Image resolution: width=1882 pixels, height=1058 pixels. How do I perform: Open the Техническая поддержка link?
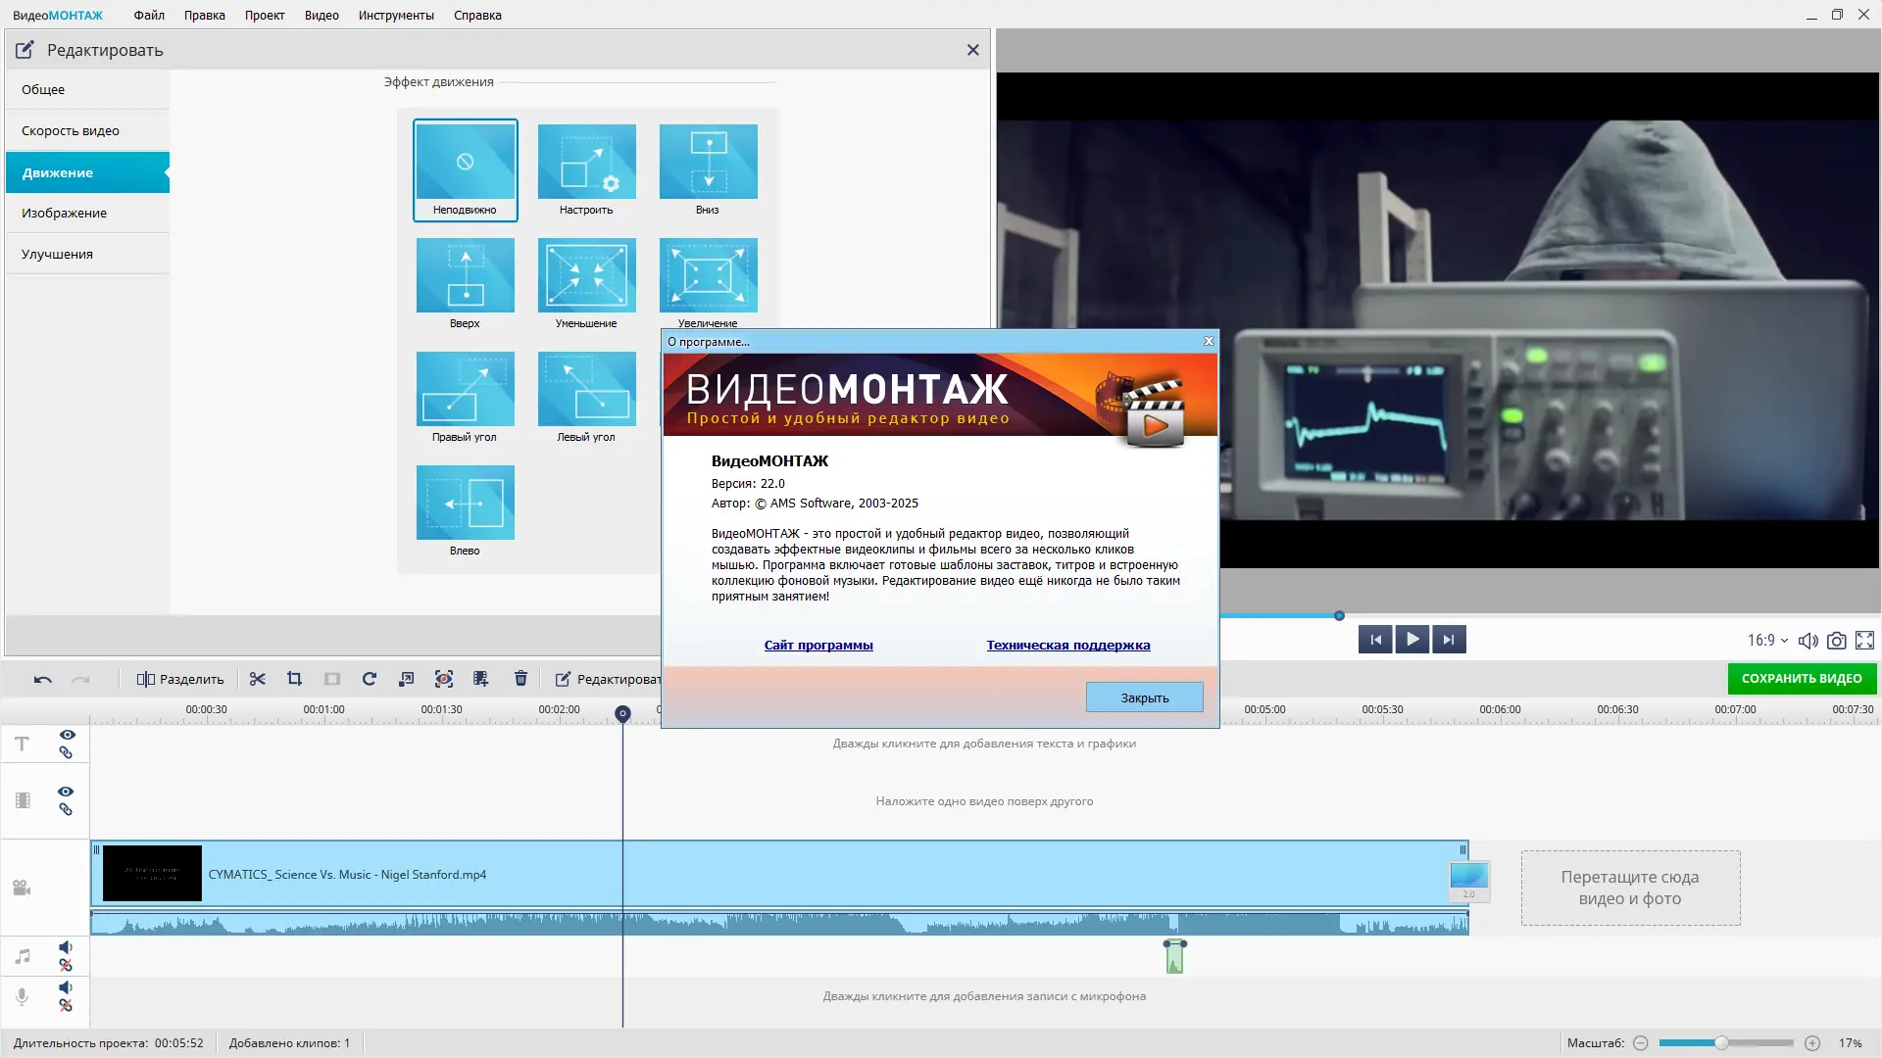[x=1068, y=645]
